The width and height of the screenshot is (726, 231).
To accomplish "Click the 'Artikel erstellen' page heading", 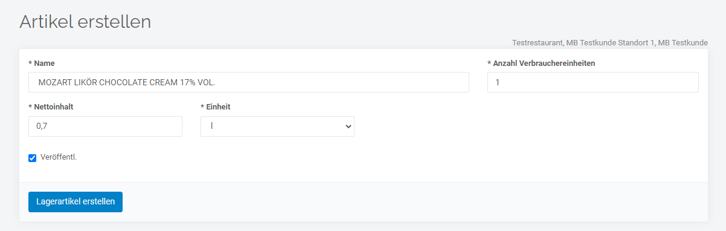I will [x=85, y=22].
